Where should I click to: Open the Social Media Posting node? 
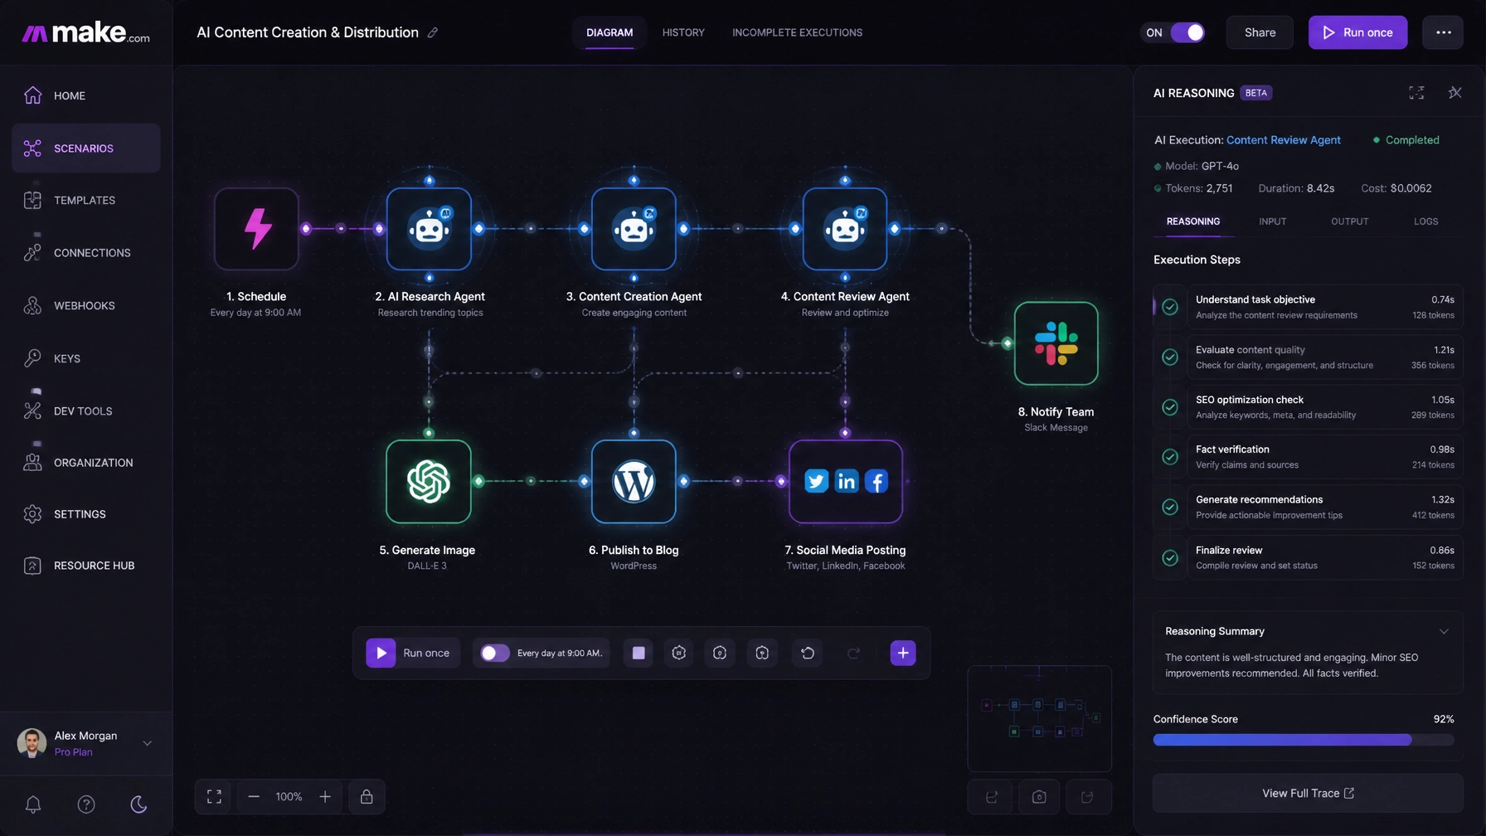pos(846,481)
